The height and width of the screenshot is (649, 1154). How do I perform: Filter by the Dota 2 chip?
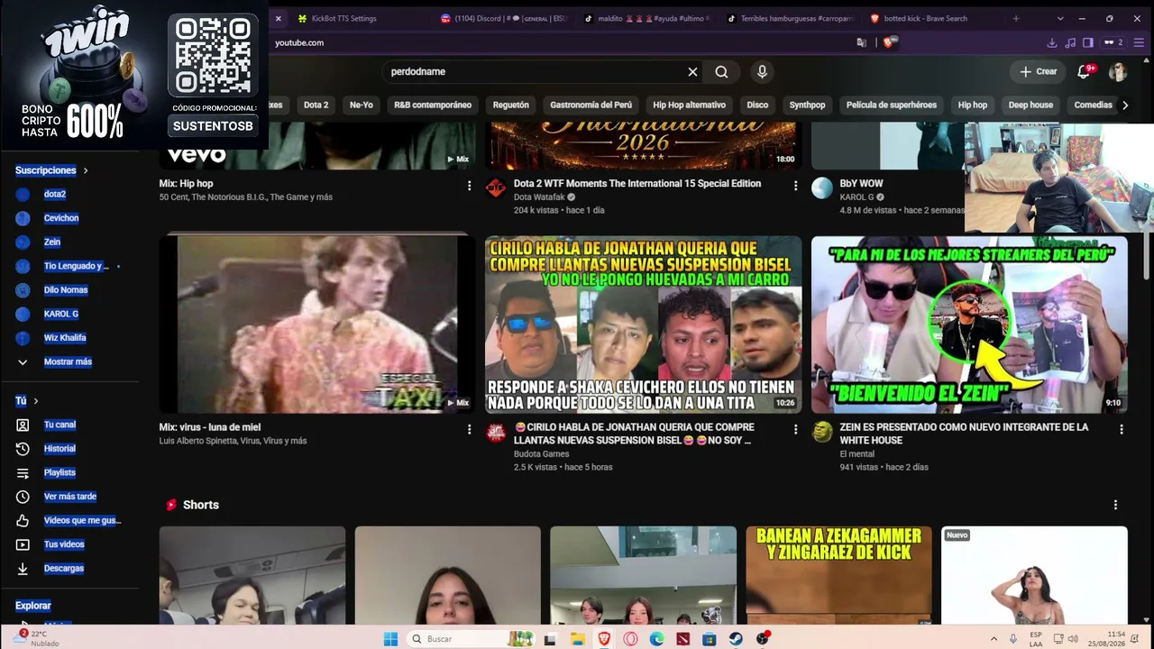click(316, 105)
